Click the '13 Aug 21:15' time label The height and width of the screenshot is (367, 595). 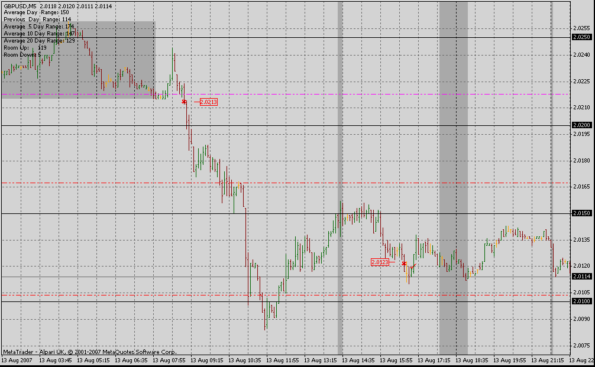pos(548,360)
